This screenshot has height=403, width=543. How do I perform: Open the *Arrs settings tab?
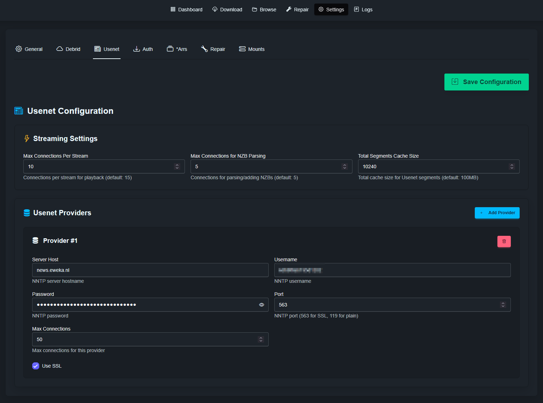[x=177, y=49]
